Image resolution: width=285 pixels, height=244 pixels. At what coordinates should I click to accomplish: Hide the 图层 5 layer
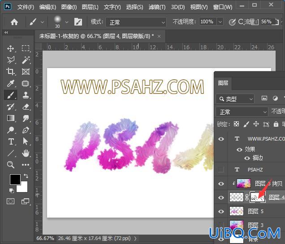coord(221,211)
